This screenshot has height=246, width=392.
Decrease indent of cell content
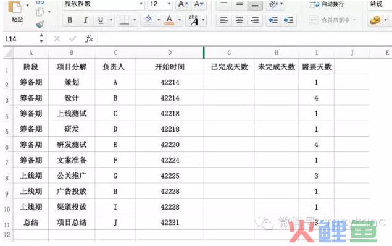[273, 20]
